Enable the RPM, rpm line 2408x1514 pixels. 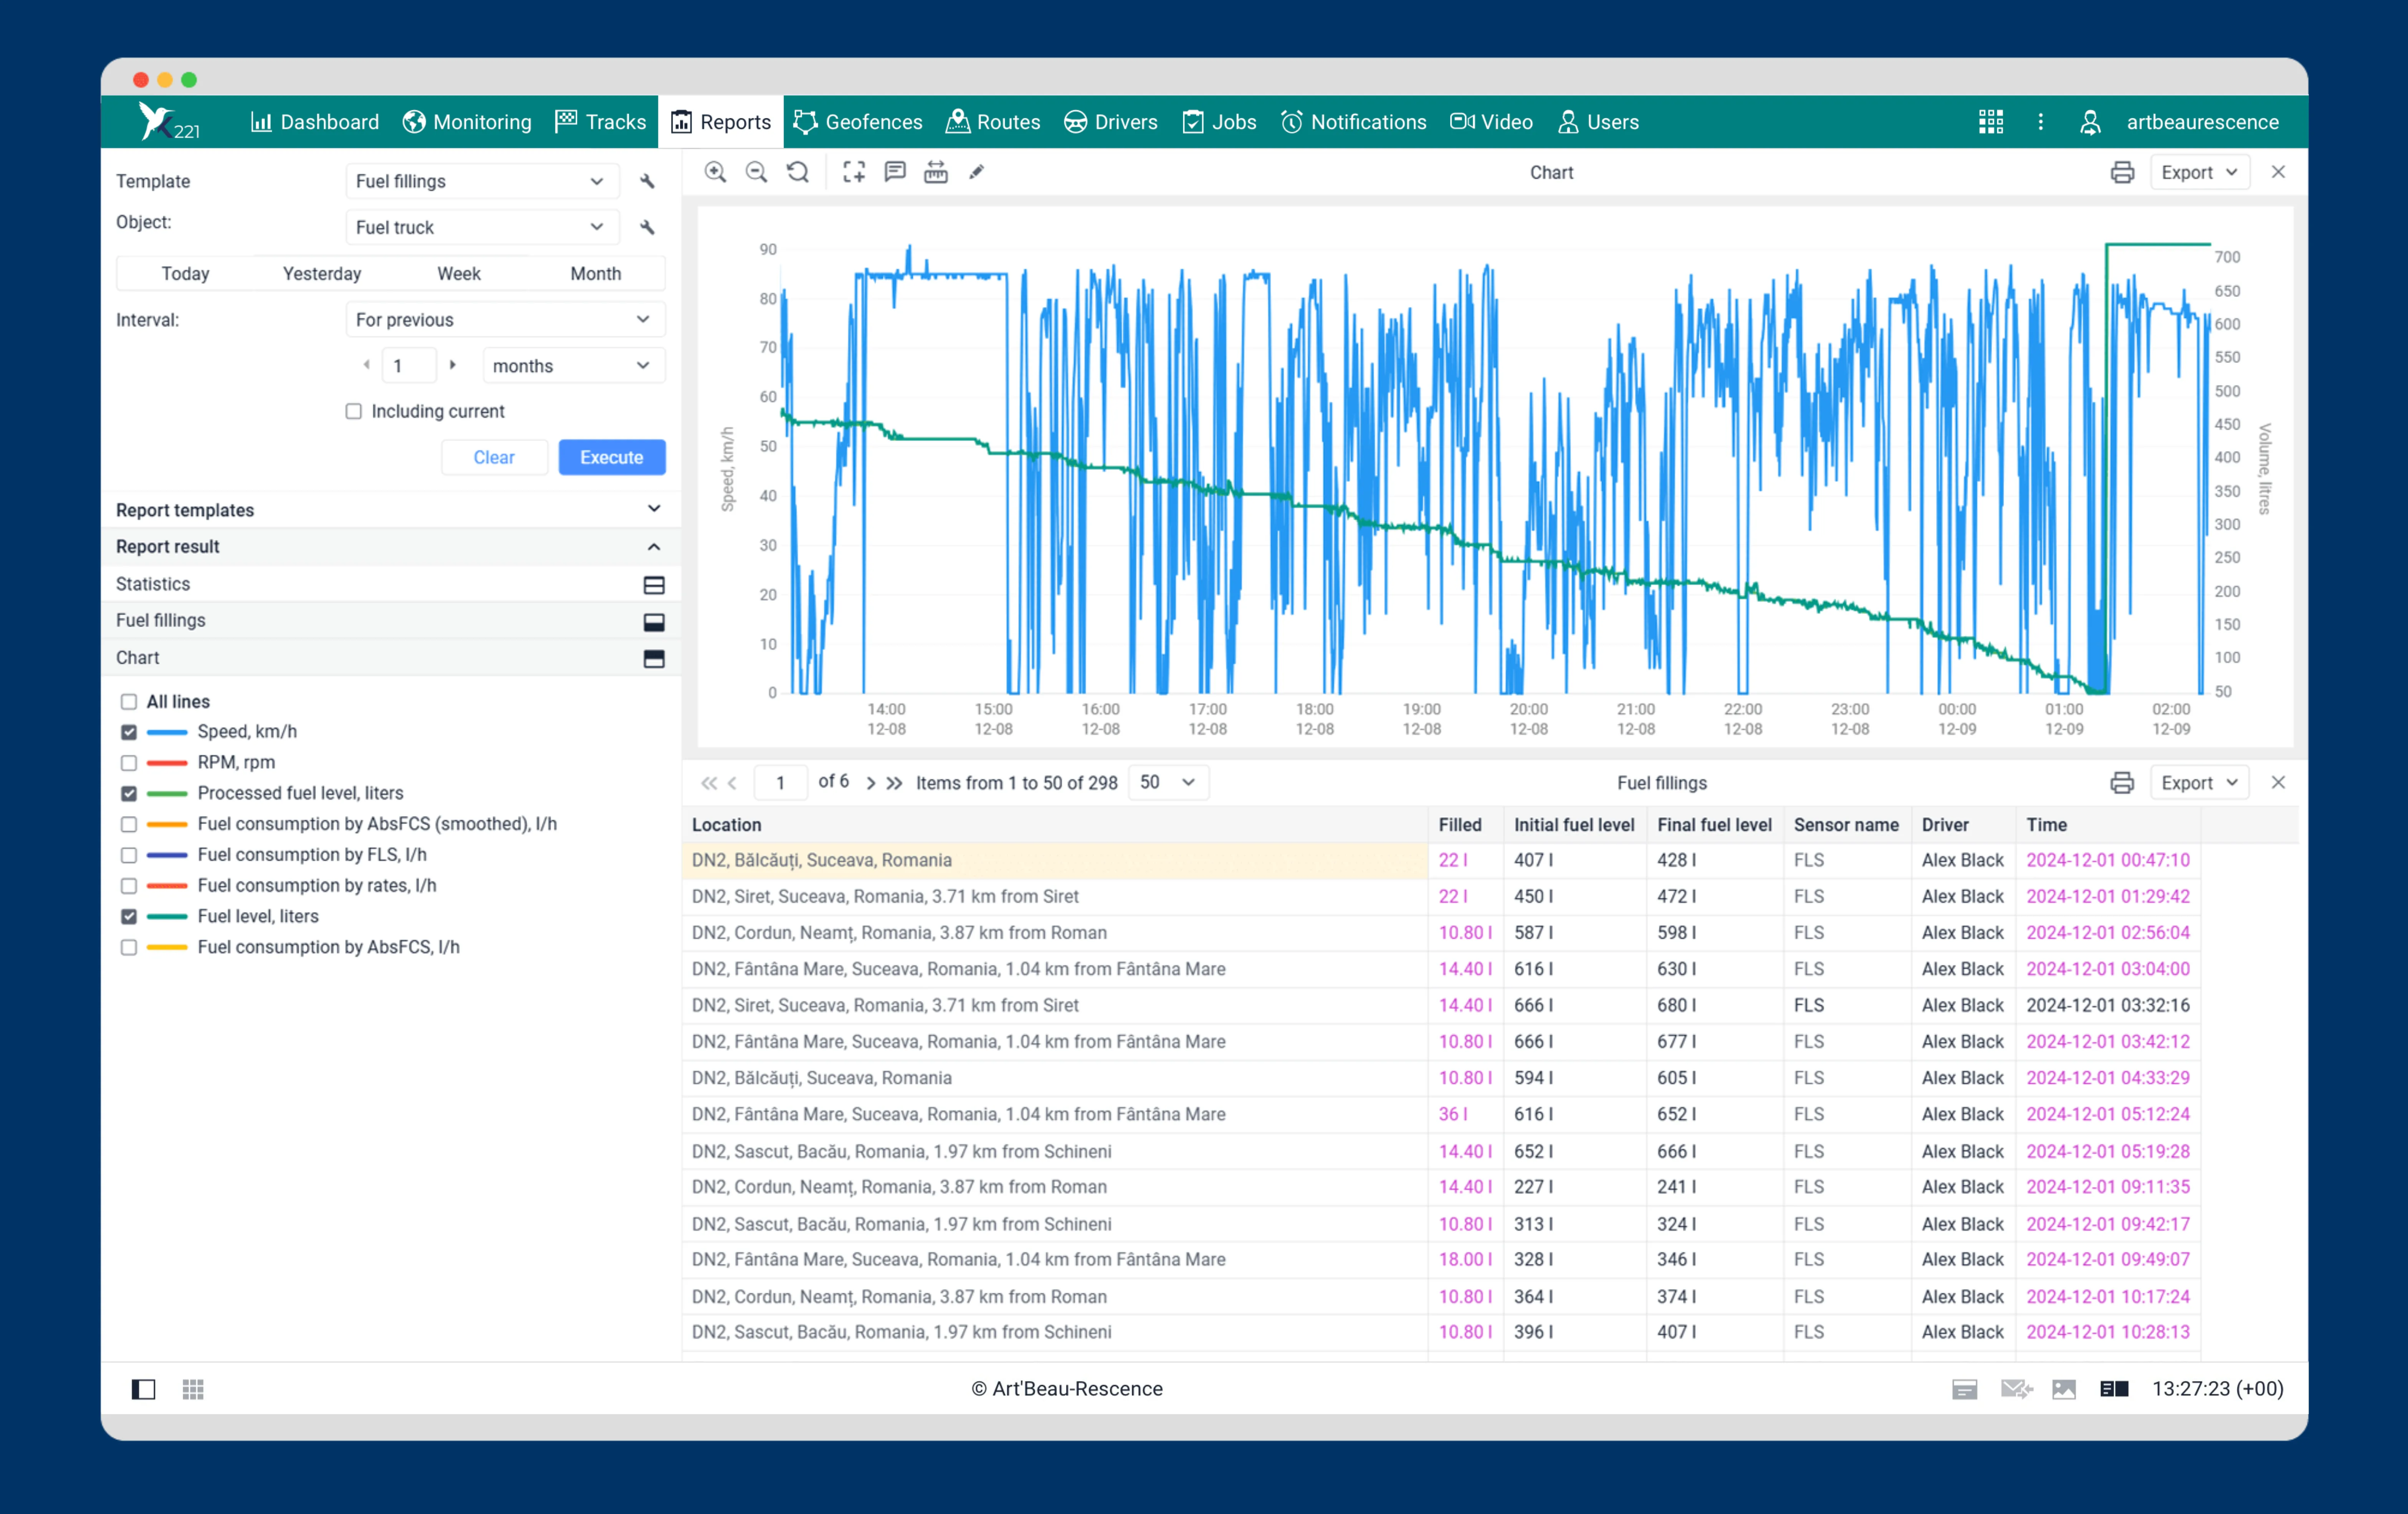click(x=129, y=763)
